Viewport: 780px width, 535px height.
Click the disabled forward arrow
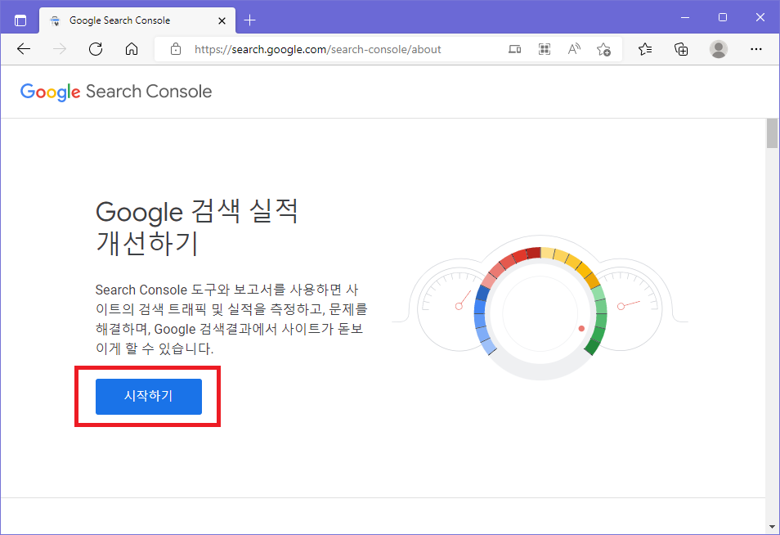pyautogui.click(x=59, y=49)
